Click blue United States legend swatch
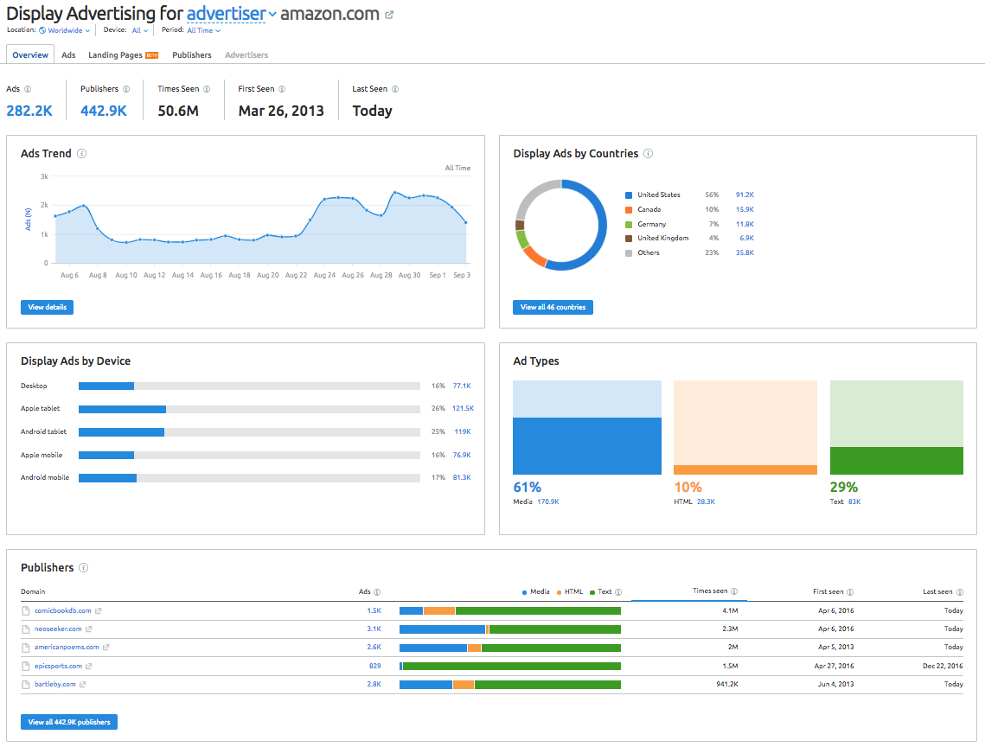 [x=629, y=195]
